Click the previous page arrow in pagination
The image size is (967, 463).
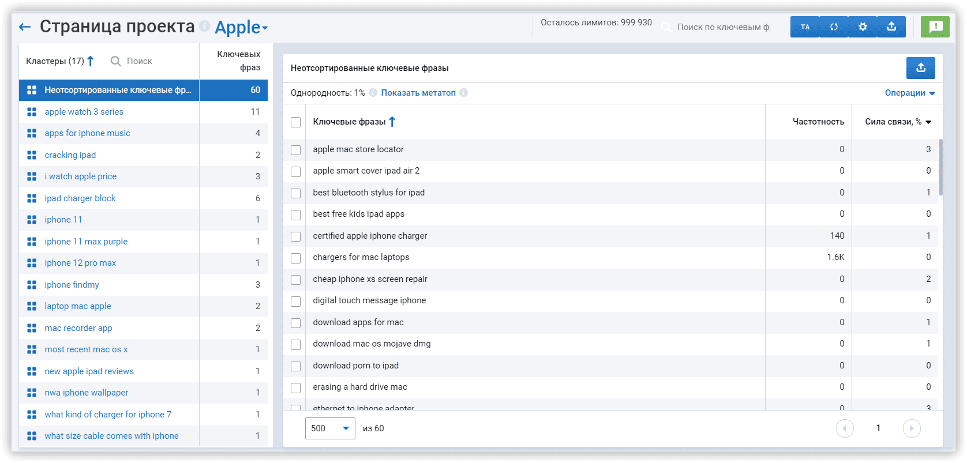[x=845, y=428]
